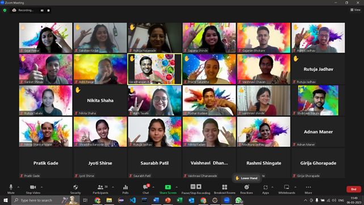The height and width of the screenshot is (205, 364).
Task: Stop the recording in the top indicator
Action: [x=48, y=10]
